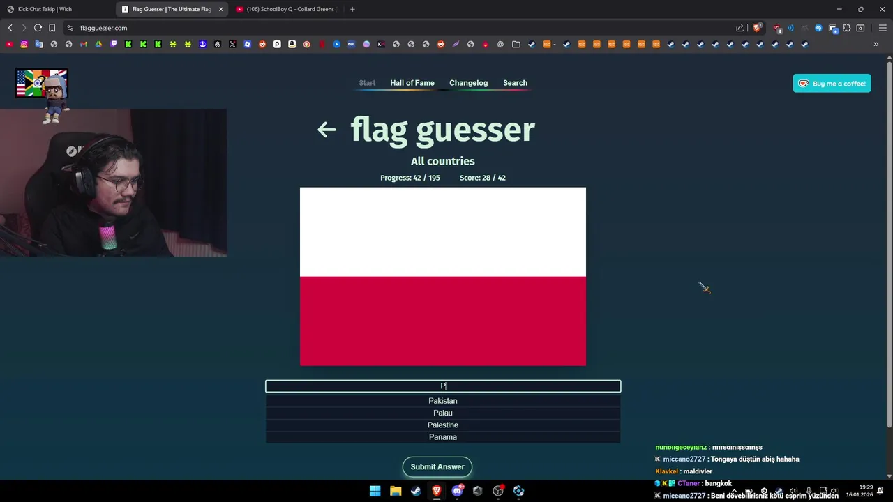Click the Brave browser taskbar icon

coord(437,491)
